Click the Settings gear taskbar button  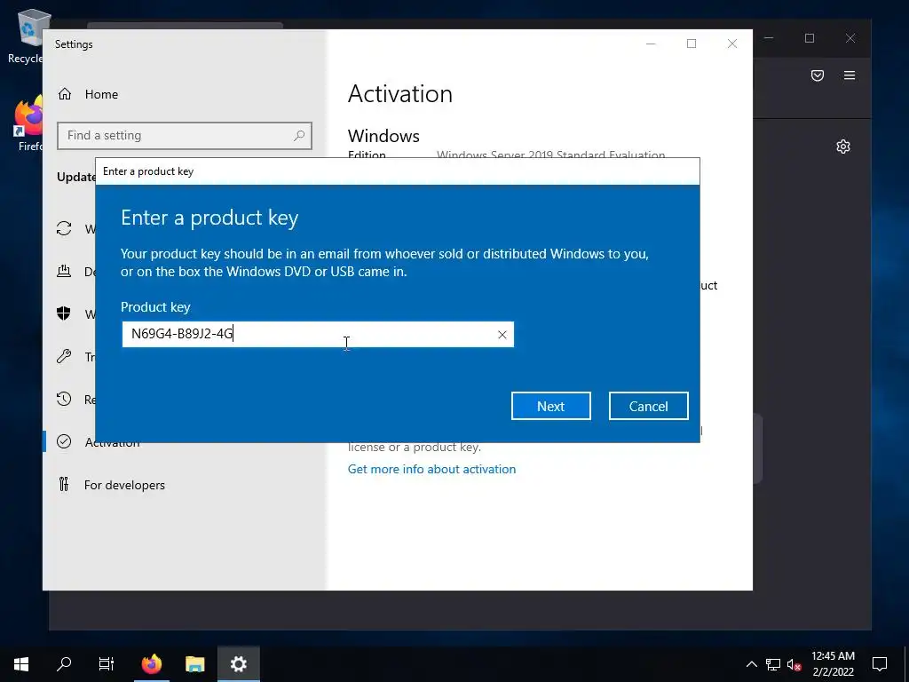[x=238, y=664]
